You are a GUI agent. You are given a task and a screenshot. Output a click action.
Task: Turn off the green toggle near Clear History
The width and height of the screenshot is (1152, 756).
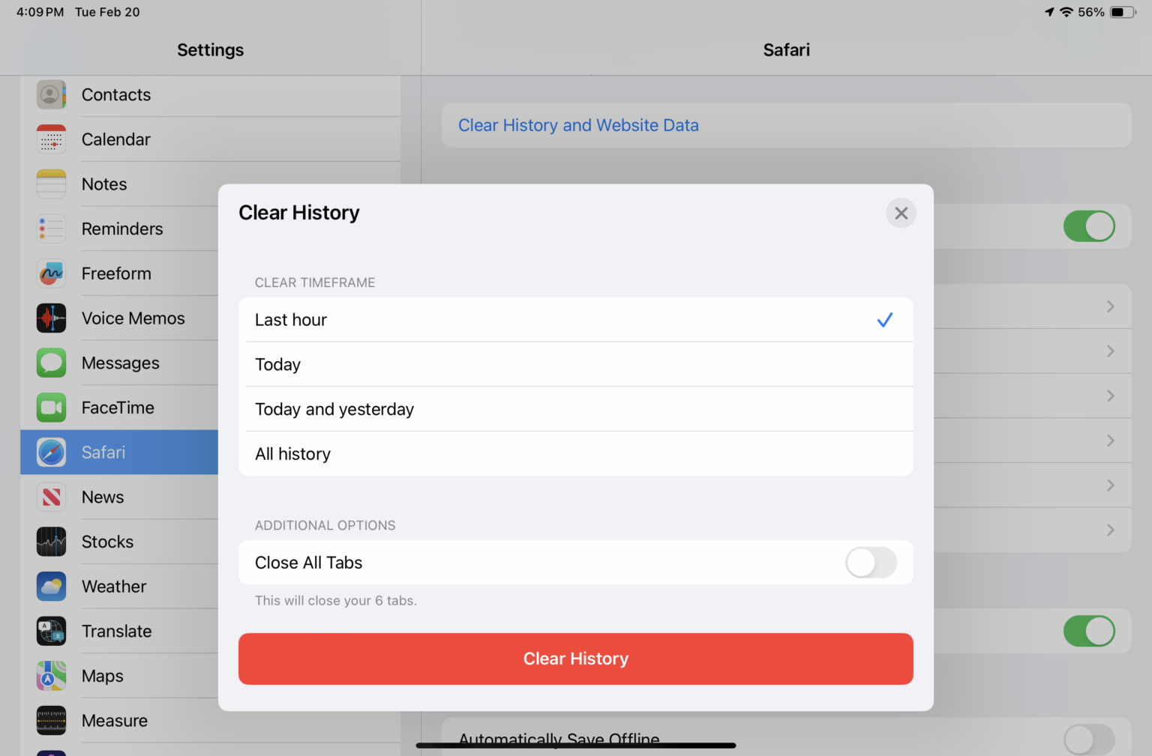(x=1089, y=226)
